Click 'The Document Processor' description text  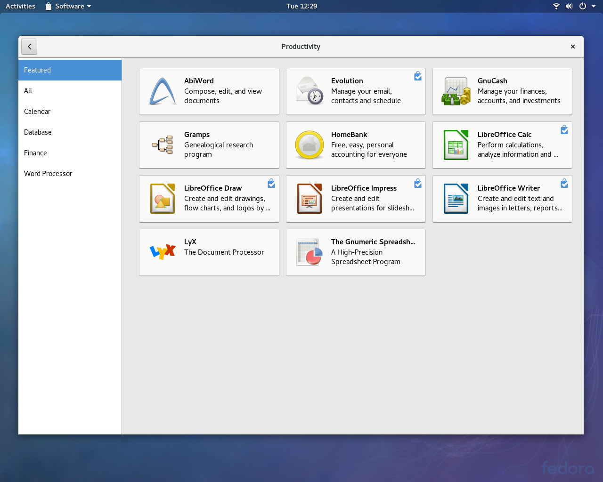(224, 252)
